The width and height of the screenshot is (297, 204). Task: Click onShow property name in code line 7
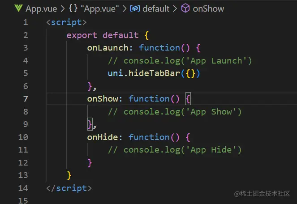tap(103, 99)
